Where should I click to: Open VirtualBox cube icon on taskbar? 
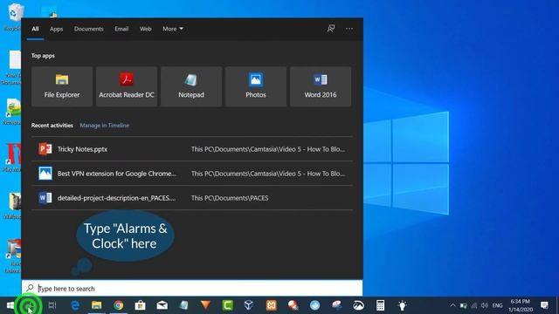tap(249, 305)
